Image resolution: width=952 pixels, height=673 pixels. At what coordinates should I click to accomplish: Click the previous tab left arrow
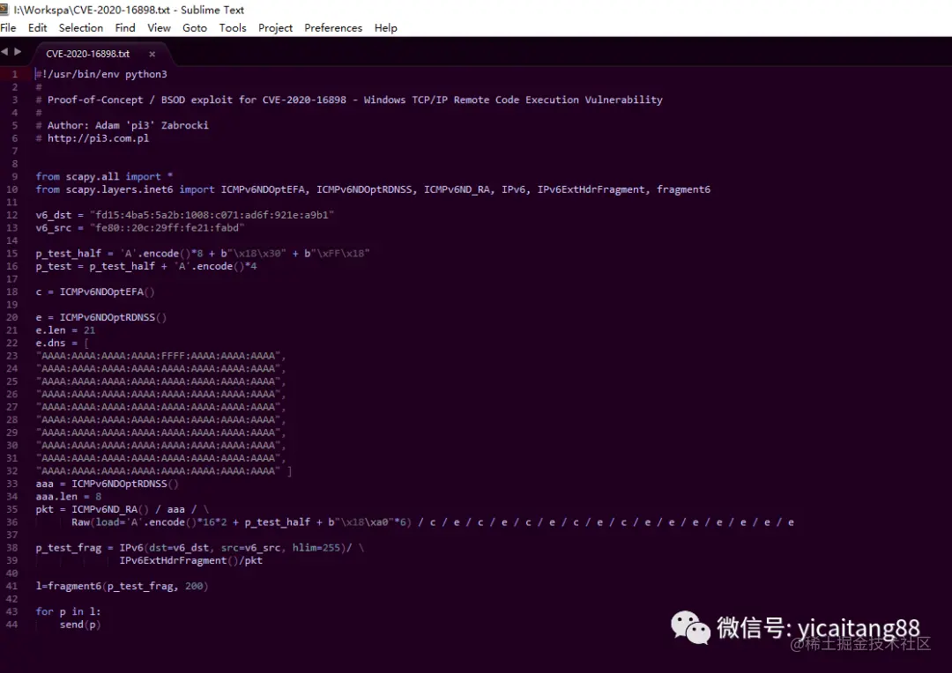[x=5, y=52]
